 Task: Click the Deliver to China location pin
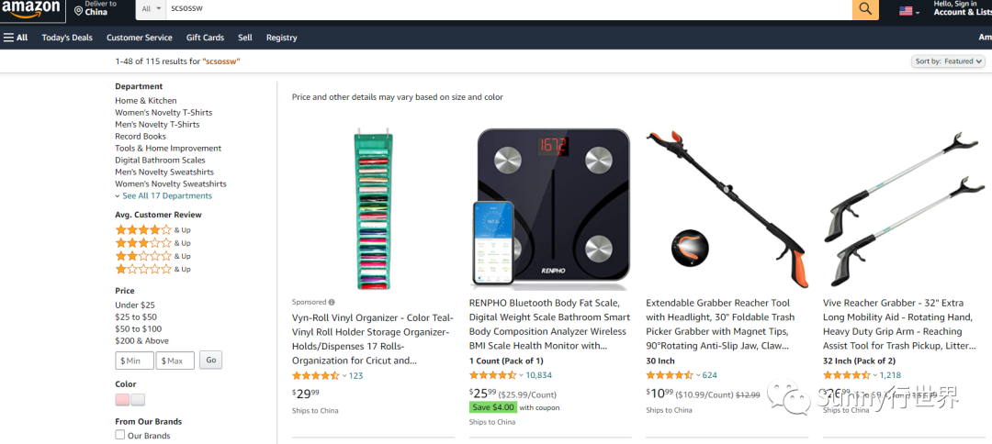78,11
